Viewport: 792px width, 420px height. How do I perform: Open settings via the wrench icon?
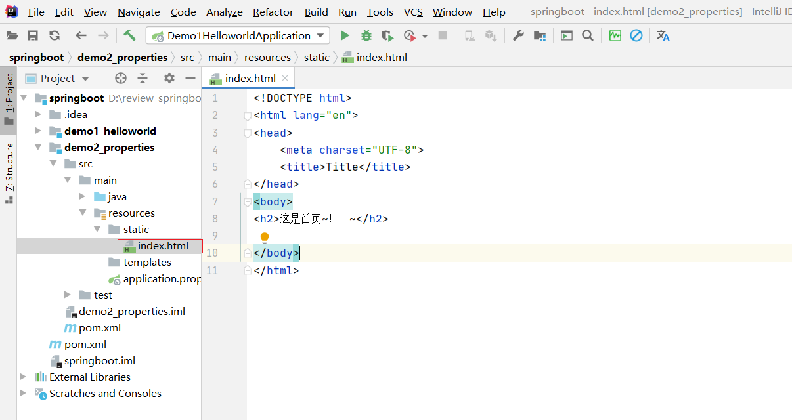tap(518, 35)
